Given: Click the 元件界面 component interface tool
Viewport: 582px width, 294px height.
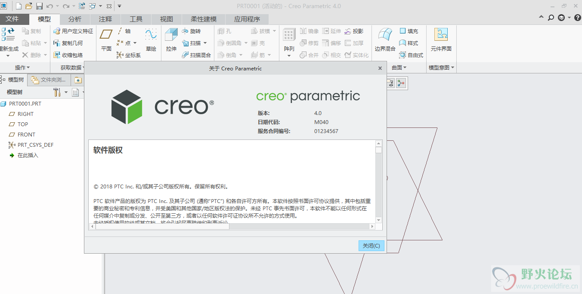Looking at the screenshot, I should tap(441, 40).
